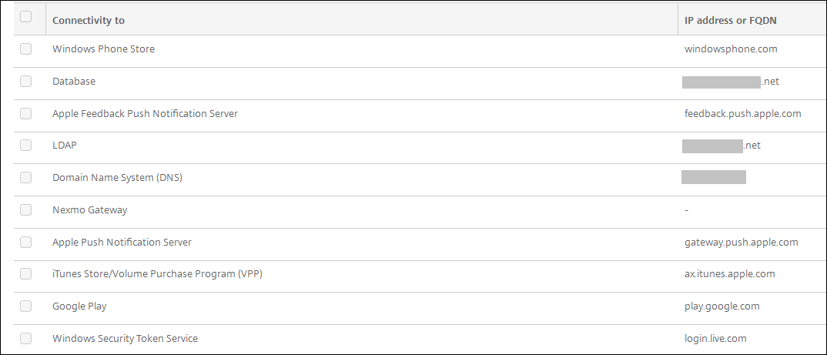
Task: Select the gateway.push.apple.com entry
Action: point(741,243)
